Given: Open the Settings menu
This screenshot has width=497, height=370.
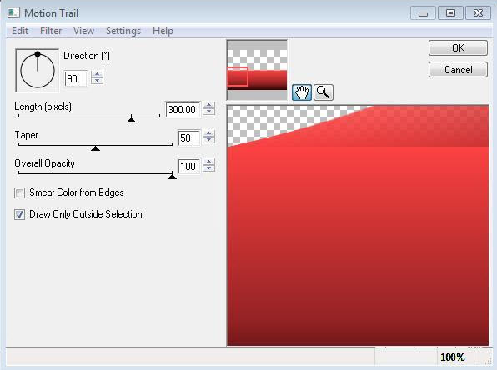Looking at the screenshot, I should click(123, 31).
